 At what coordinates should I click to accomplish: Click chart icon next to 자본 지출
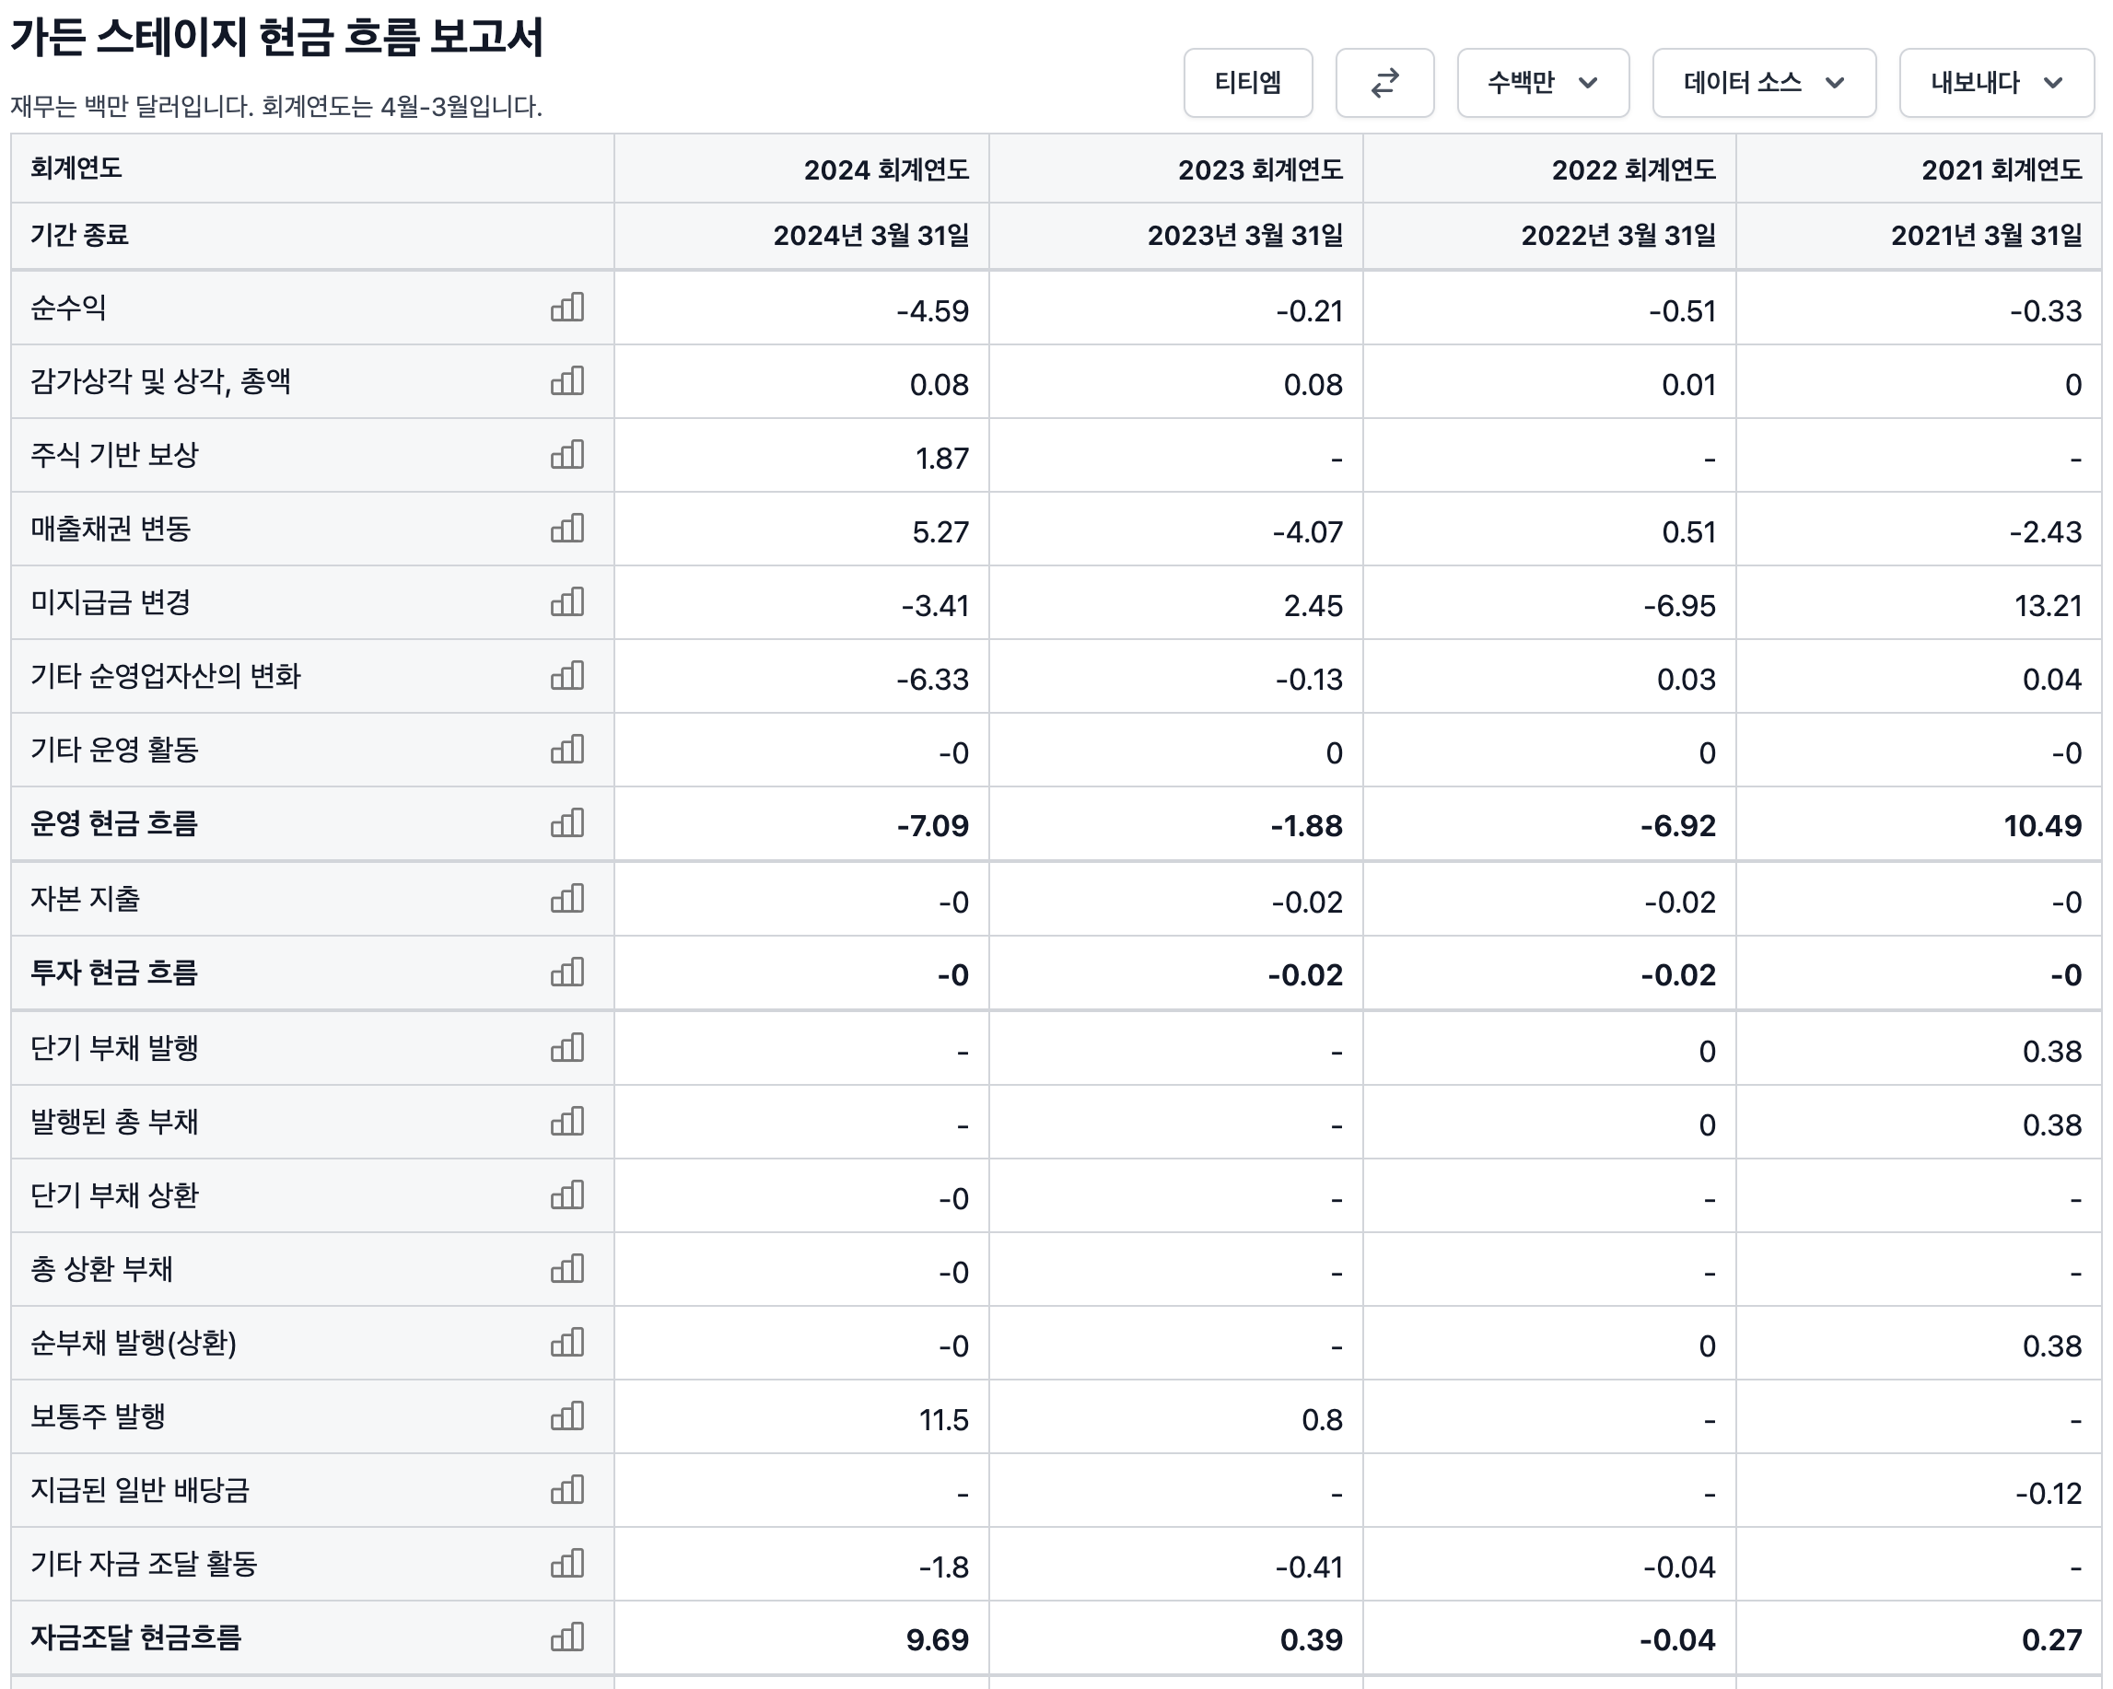click(x=566, y=899)
